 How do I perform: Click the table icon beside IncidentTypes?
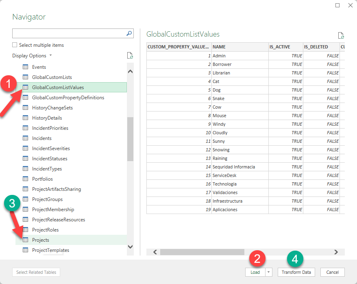pos(25,169)
